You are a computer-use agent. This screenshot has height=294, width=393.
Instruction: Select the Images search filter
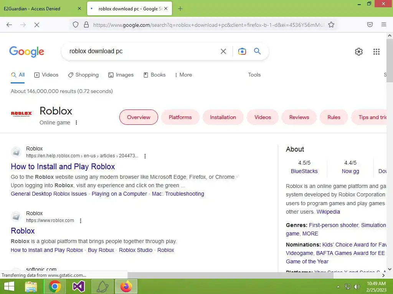coord(121,75)
